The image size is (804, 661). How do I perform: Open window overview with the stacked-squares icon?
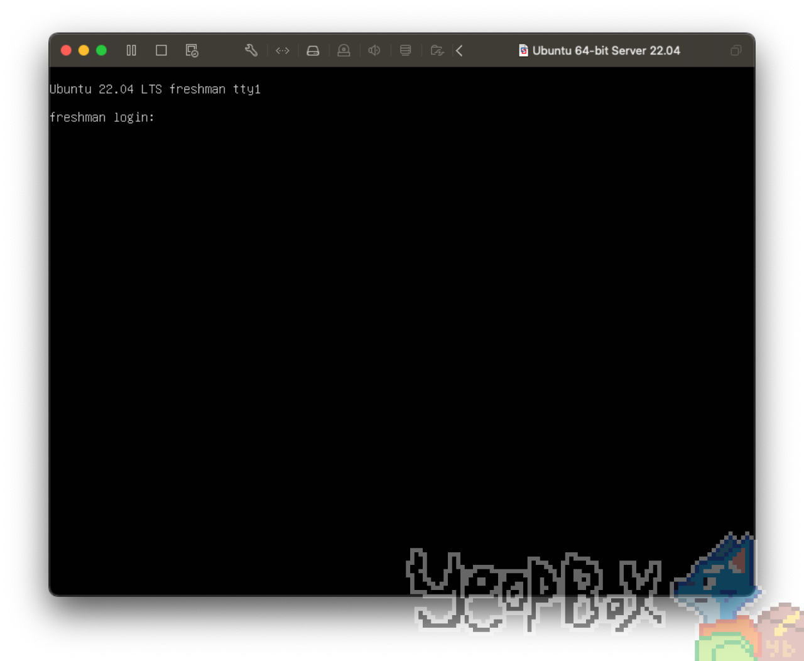(x=736, y=50)
